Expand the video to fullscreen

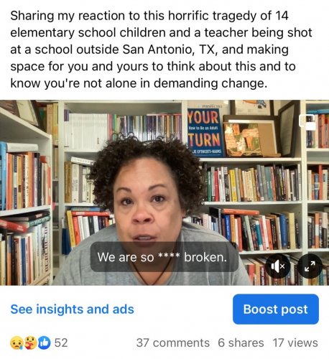tap(310, 266)
